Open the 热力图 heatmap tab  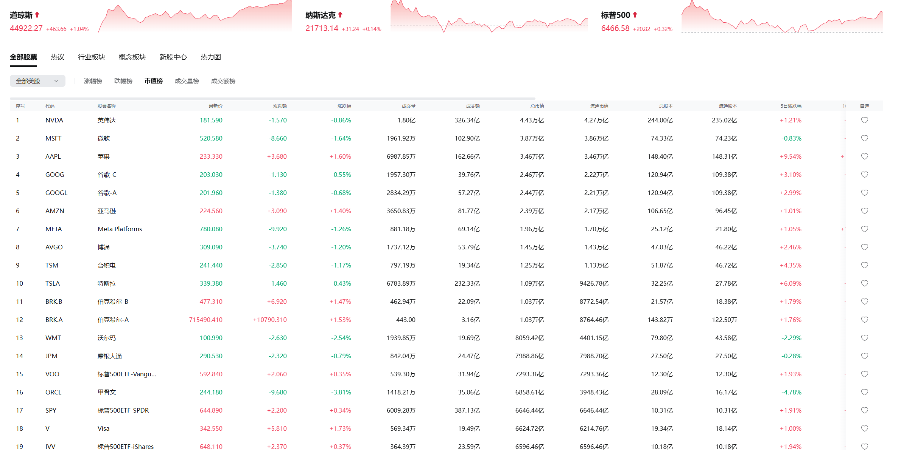[x=211, y=57]
